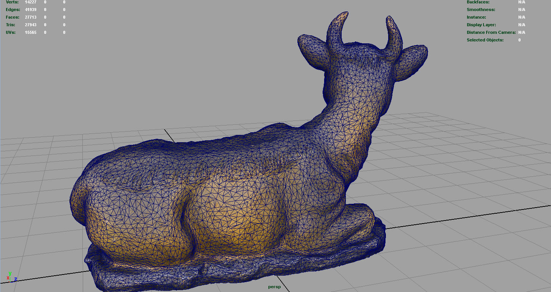Select the cow mesh by its right ear
551x292 pixels.
412,63
